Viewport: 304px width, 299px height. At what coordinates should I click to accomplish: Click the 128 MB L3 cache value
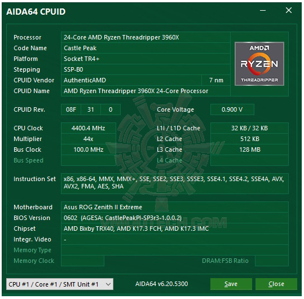click(x=249, y=149)
